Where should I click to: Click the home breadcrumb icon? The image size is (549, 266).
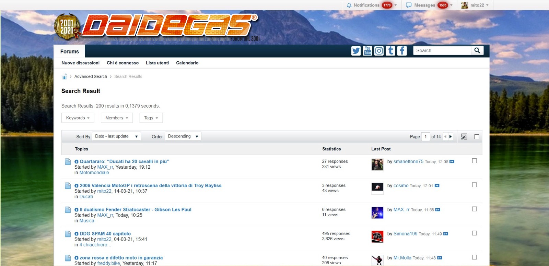(x=64, y=76)
